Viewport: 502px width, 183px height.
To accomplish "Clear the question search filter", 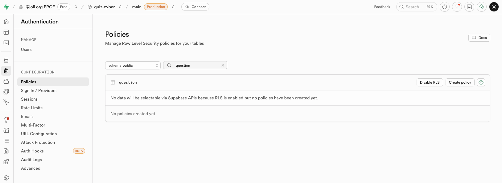I will coord(223,65).
